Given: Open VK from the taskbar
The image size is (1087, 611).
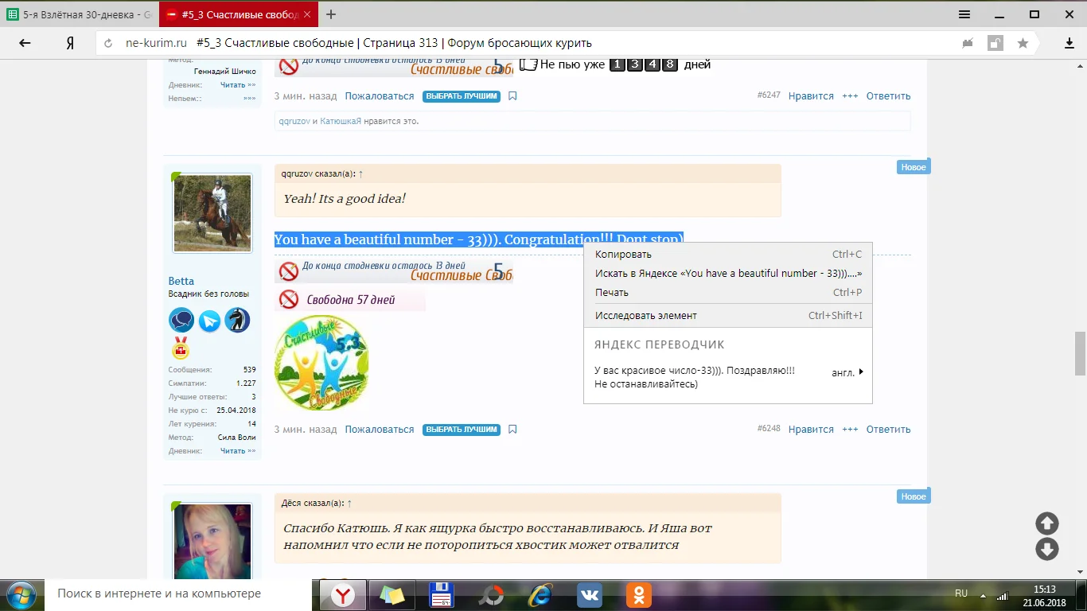Looking at the screenshot, I should click(590, 594).
